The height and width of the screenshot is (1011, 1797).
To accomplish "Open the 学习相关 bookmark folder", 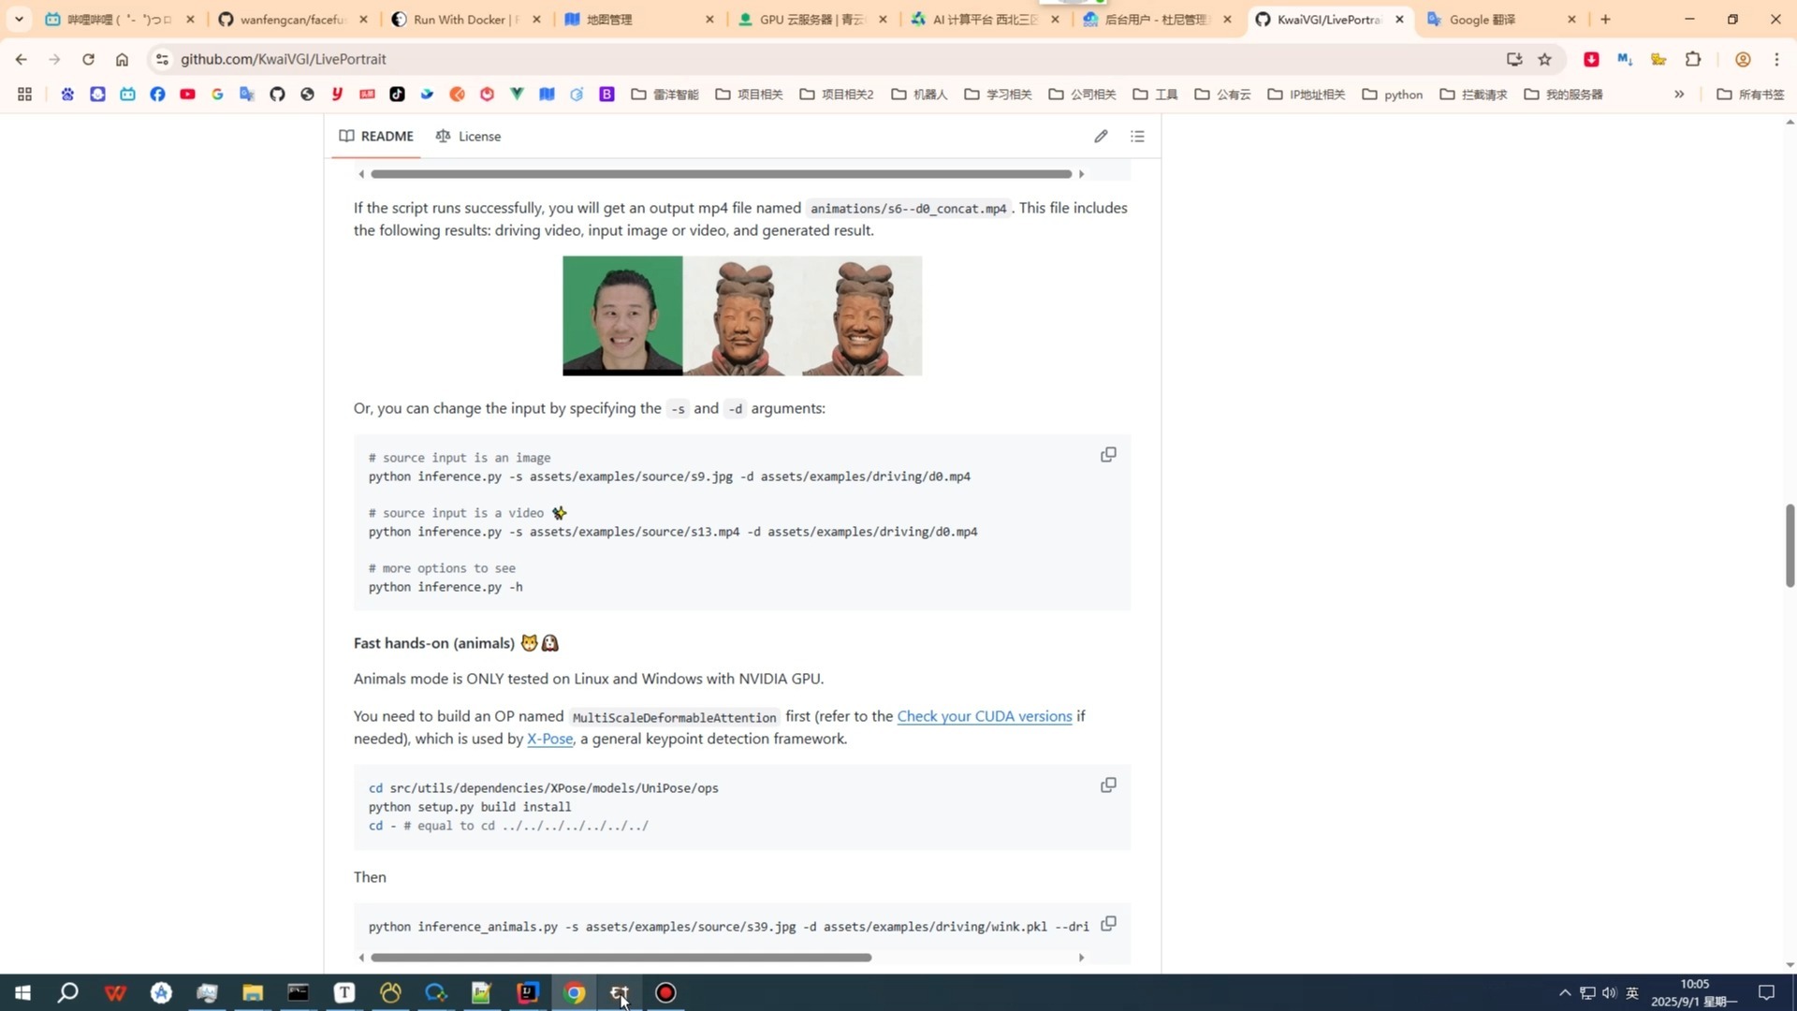I will [x=998, y=95].
